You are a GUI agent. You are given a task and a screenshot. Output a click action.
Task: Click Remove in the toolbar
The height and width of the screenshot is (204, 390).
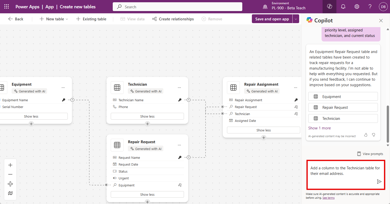(212, 19)
